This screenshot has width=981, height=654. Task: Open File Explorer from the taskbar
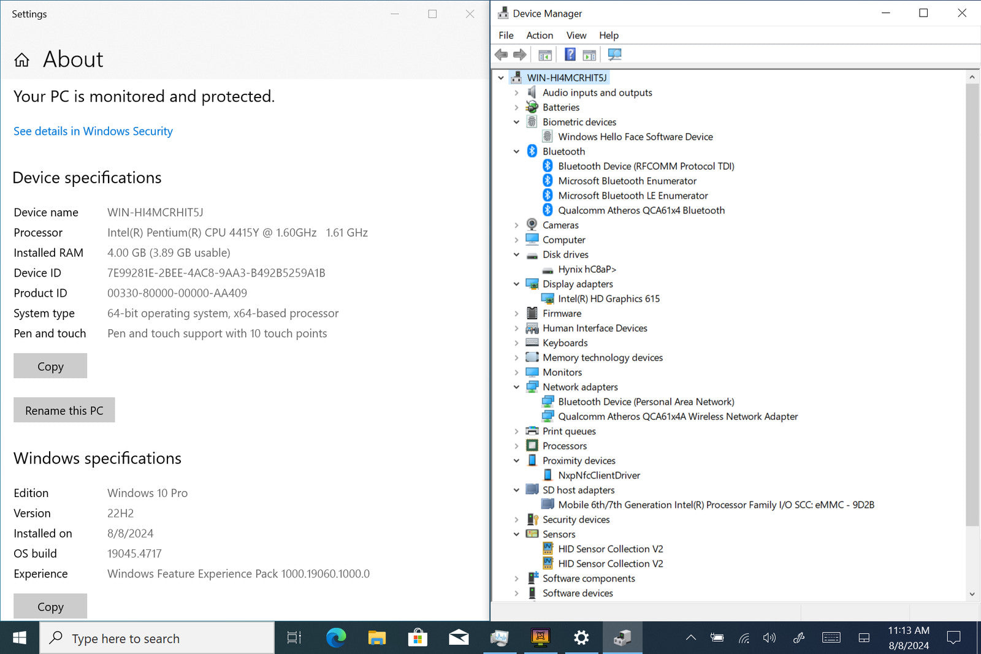click(376, 638)
